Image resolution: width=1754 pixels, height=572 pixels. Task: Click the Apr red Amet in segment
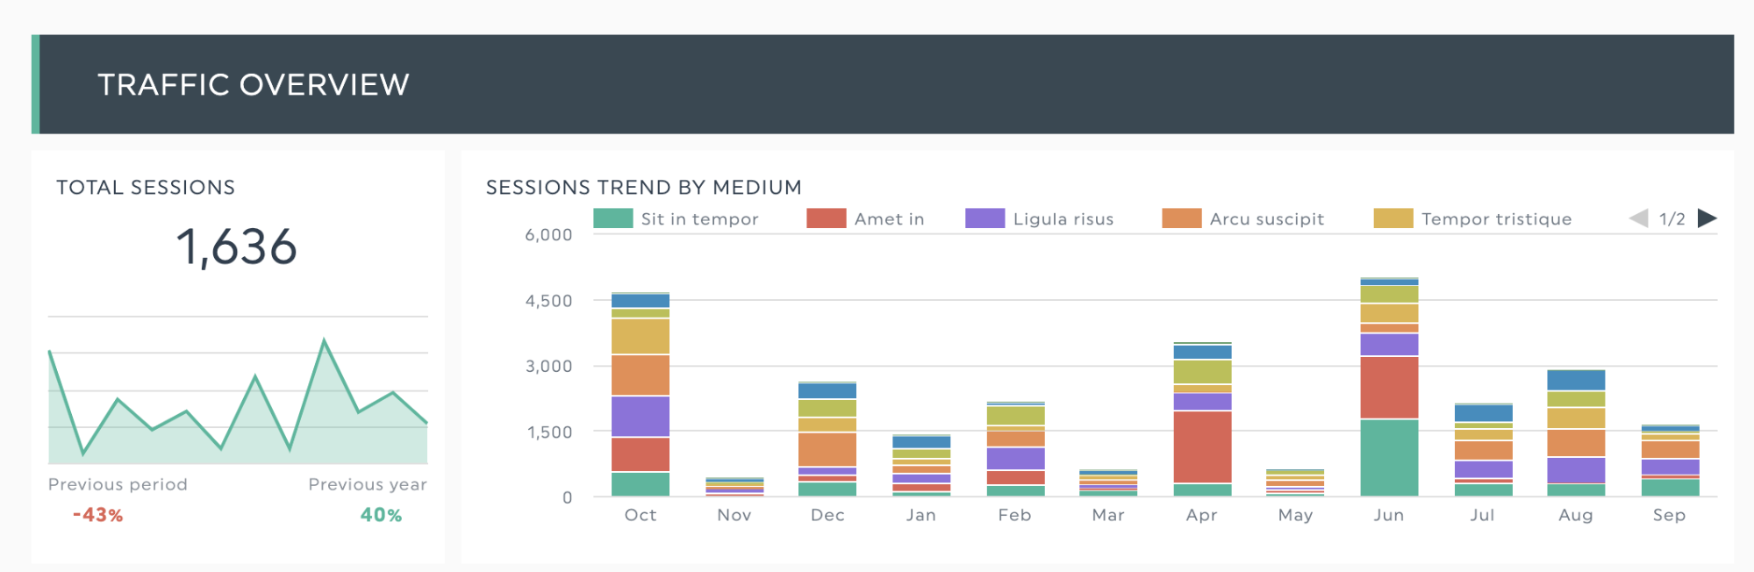[1202, 447]
